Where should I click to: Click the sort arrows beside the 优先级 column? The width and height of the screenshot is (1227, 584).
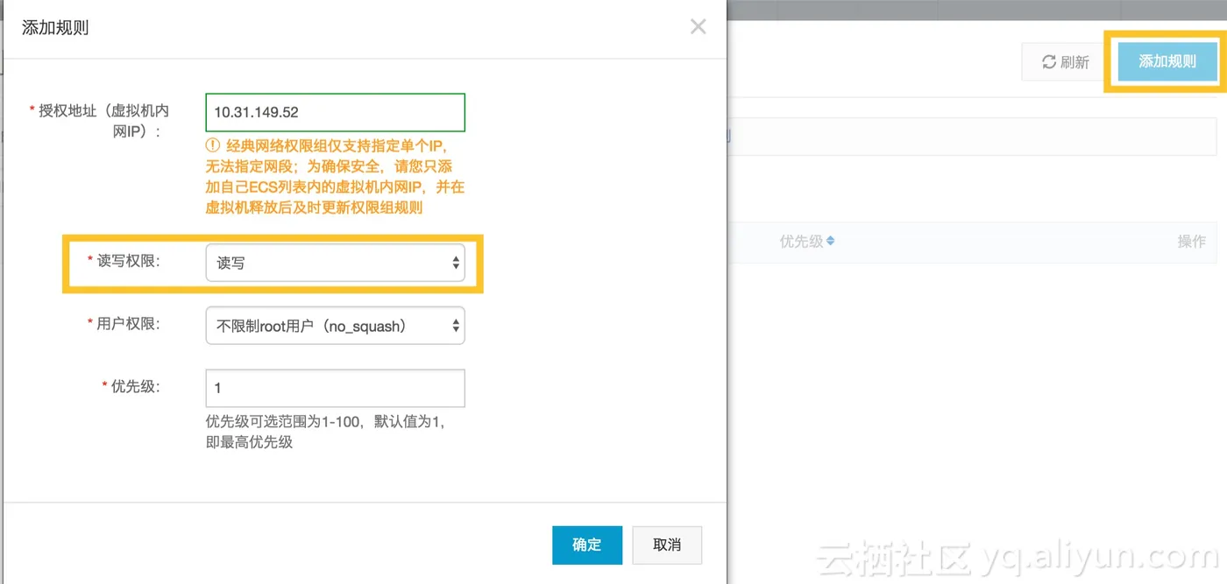point(830,241)
